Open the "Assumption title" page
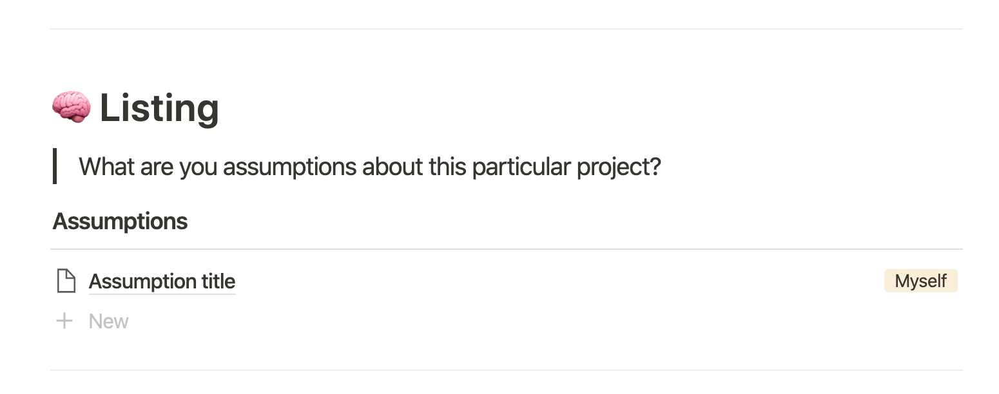 pyautogui.click(x=162, y=281)
